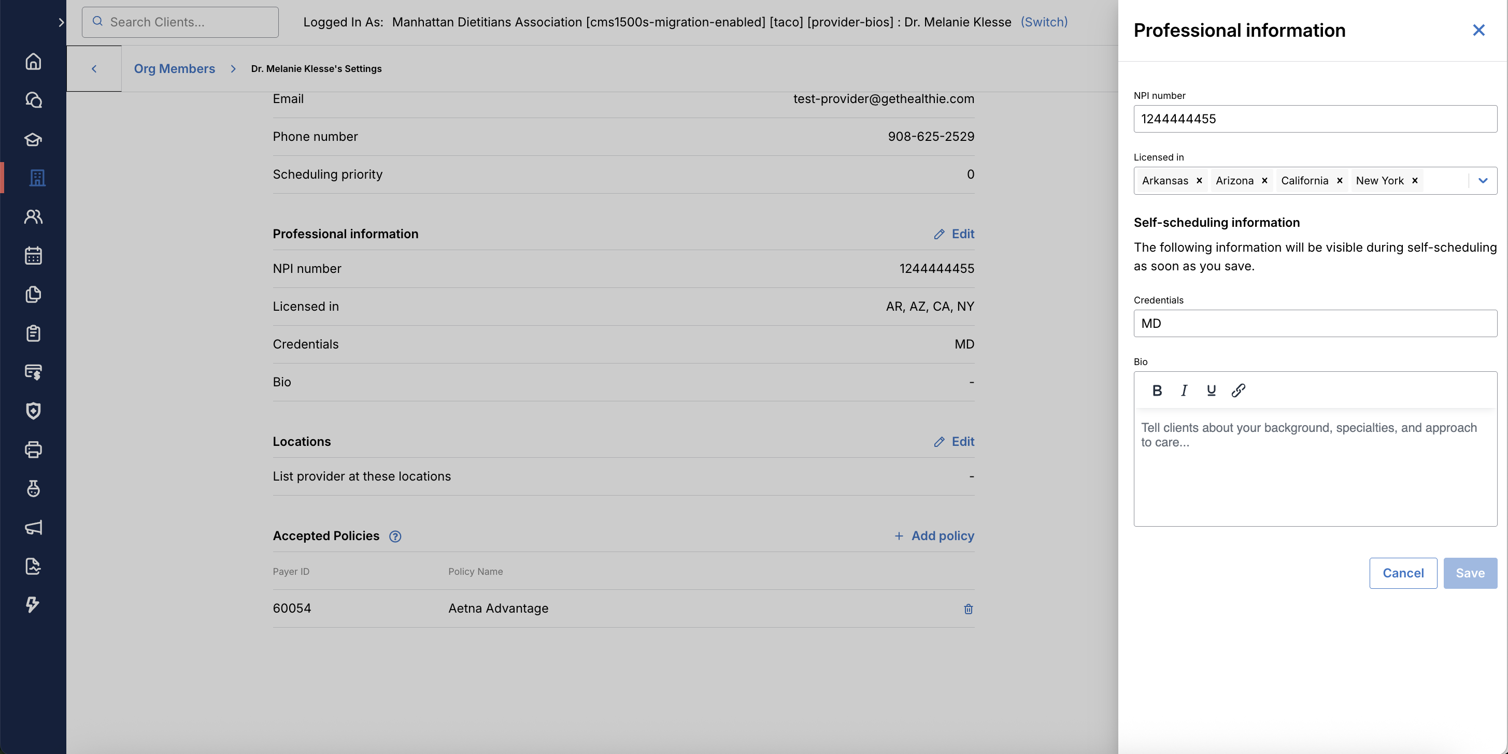Expand the Licensed in dropdown
The image size is (1508, 754).
click(1483, 181)
